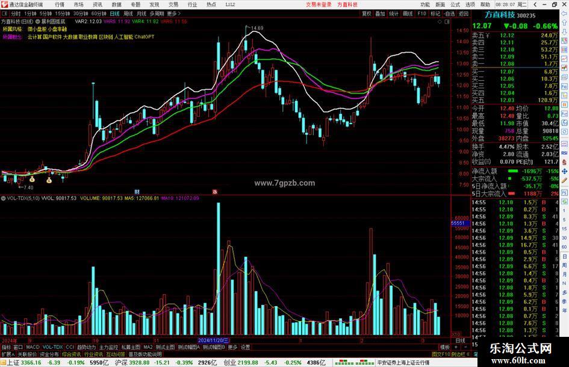Image resolution: width=569 pixels, height=367 pixels.
Task: Select the 主力监控 indicator tab
Action: tap(108, 347)
